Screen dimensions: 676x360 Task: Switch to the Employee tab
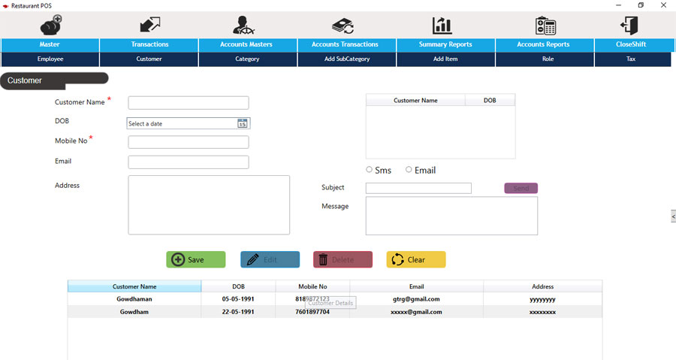tap(50, 59)
